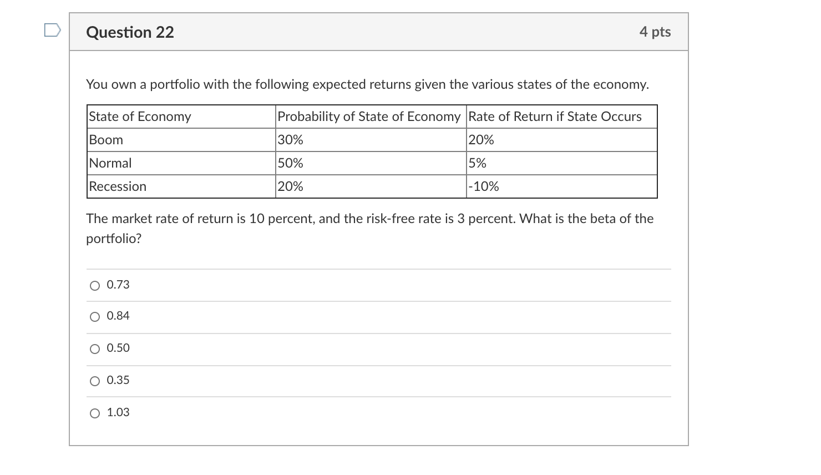Pick the 0.50 answer radio button

click(95, 349)
